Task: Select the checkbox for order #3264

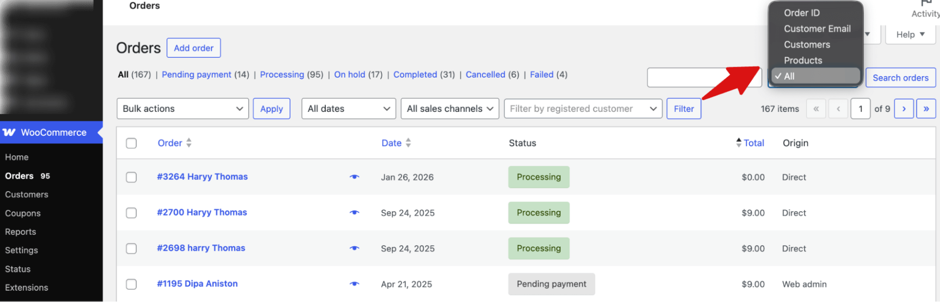Action: pos(131,177)
